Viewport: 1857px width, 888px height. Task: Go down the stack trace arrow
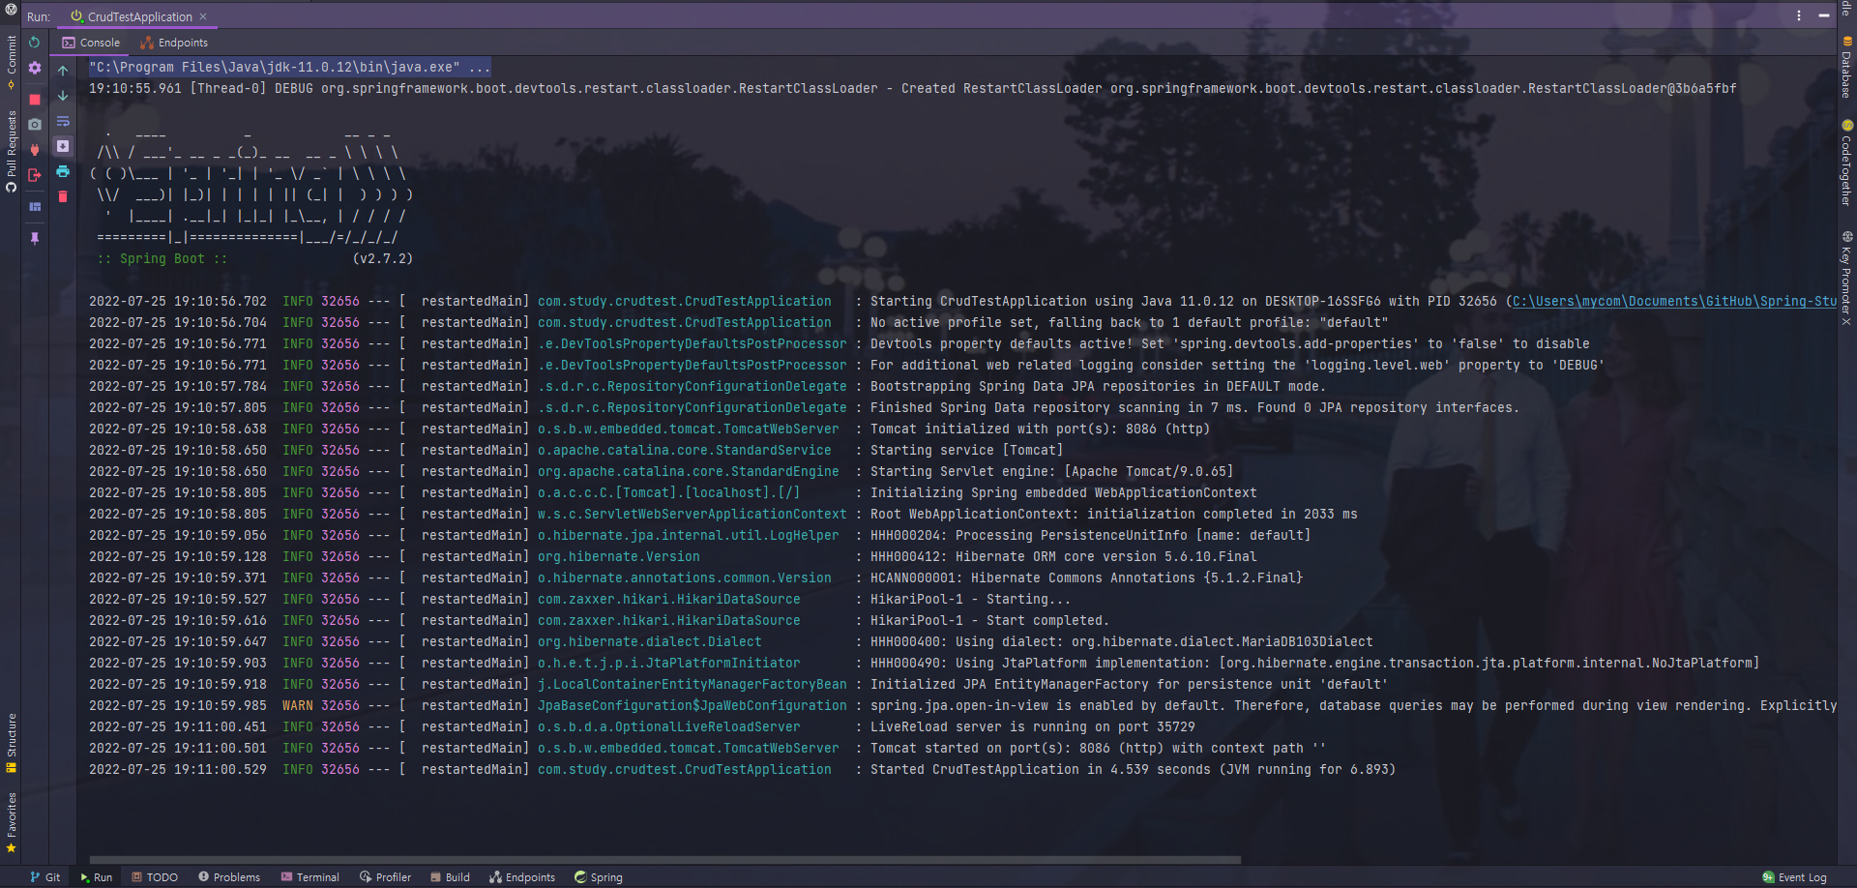click(x=63, y=96)
